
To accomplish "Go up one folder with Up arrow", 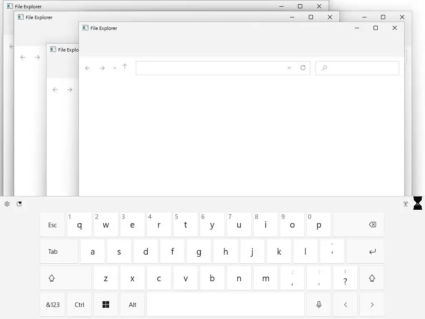I will coord(125,66).
